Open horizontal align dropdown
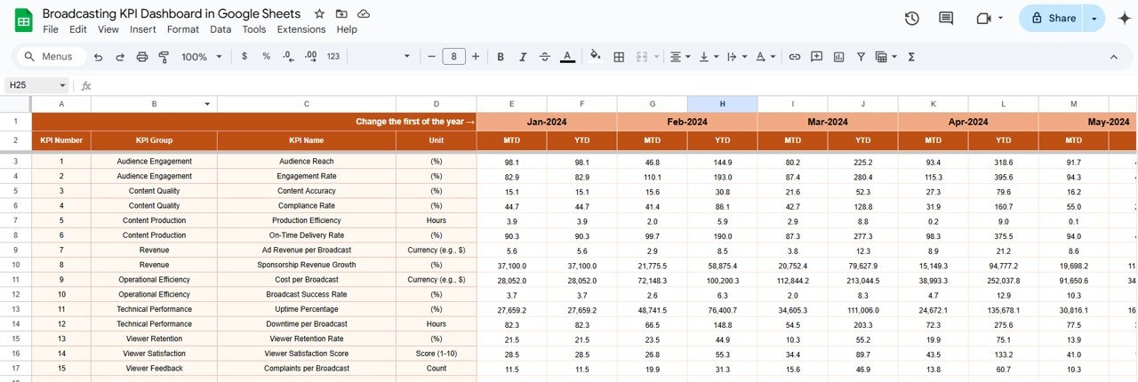Viewport: 1138px width, 382px height. point(680,57)
